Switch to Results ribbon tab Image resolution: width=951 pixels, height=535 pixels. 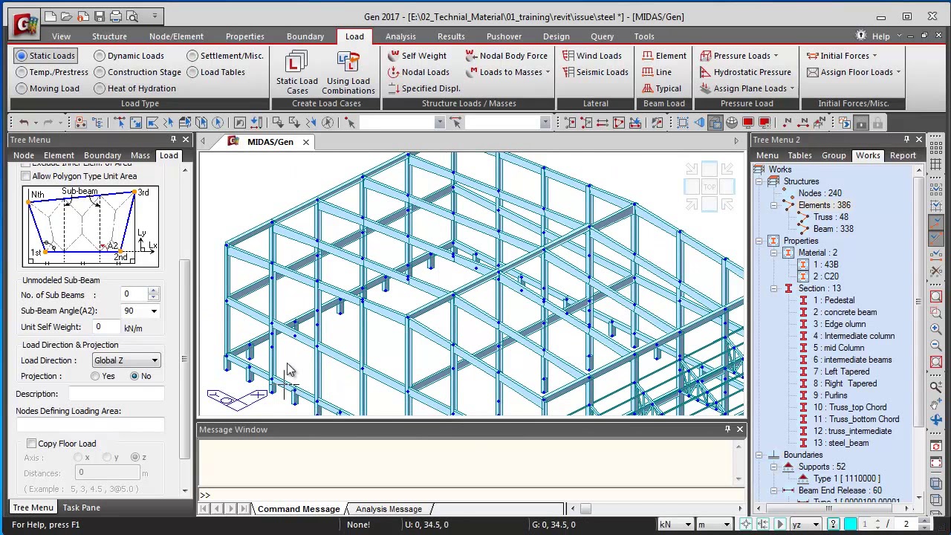tap(451, 36)
